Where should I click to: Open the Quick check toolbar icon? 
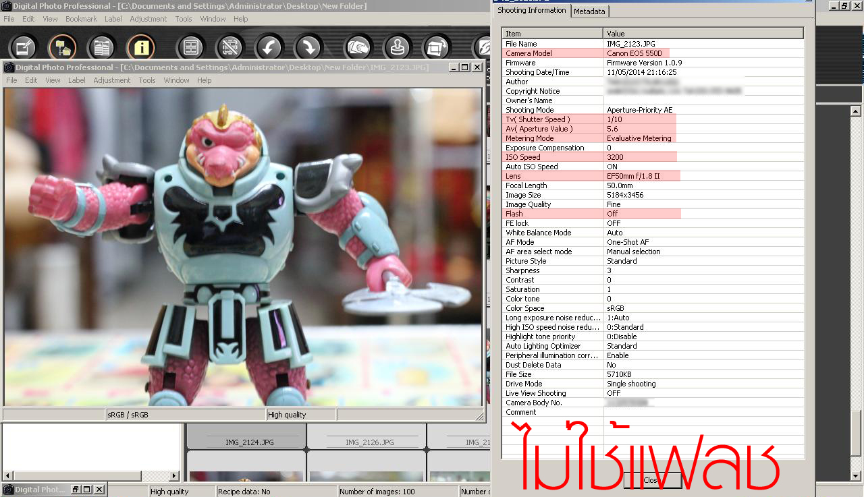coord(358,47)
